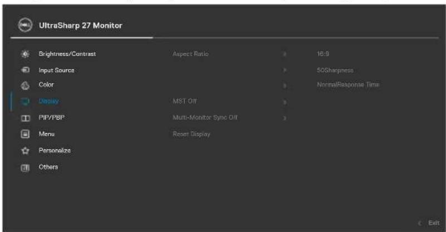
Task: Click the back arrow beside Exit
Action: tap(420, 224)
